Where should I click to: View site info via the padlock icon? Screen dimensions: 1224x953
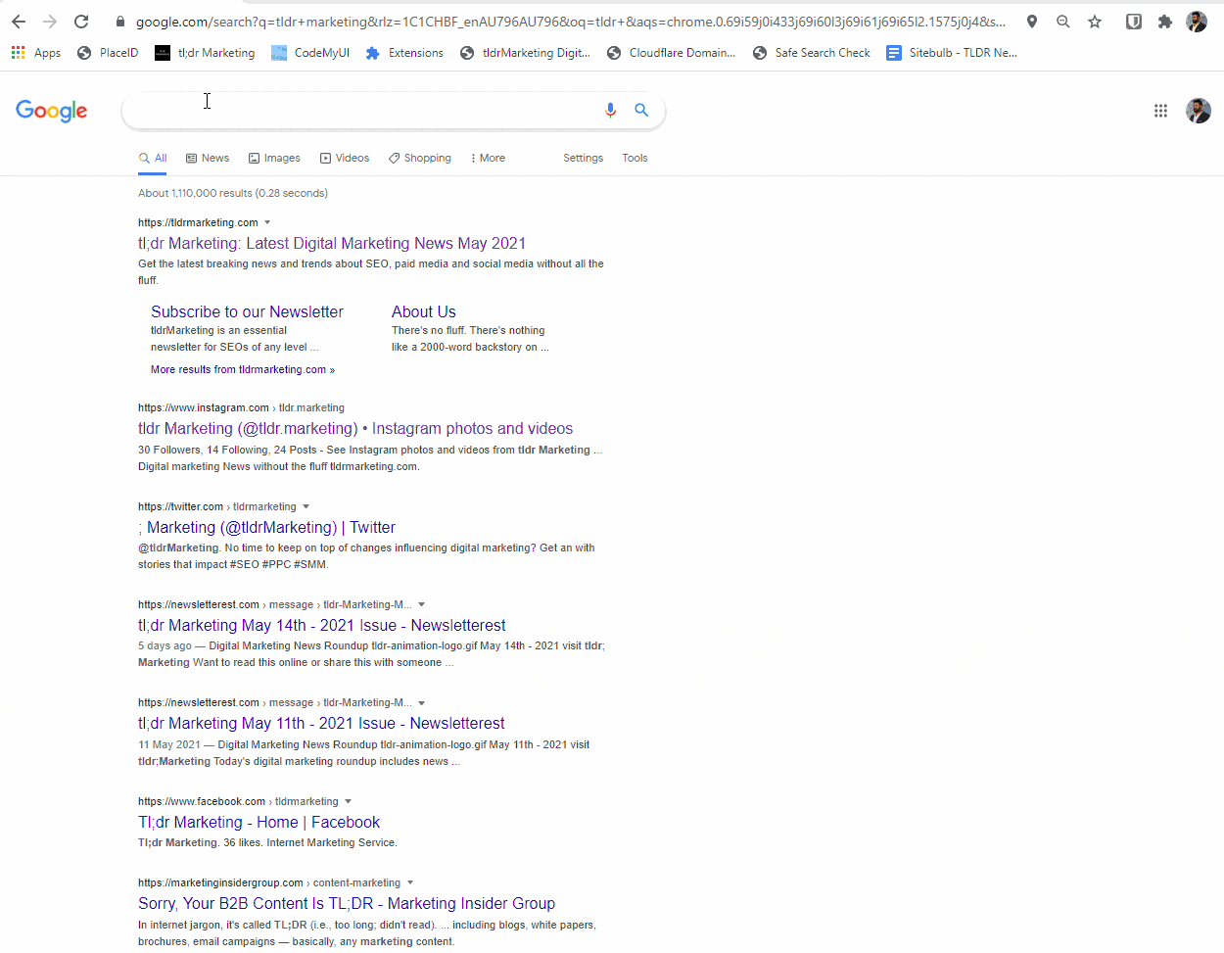tap(120, 22)
